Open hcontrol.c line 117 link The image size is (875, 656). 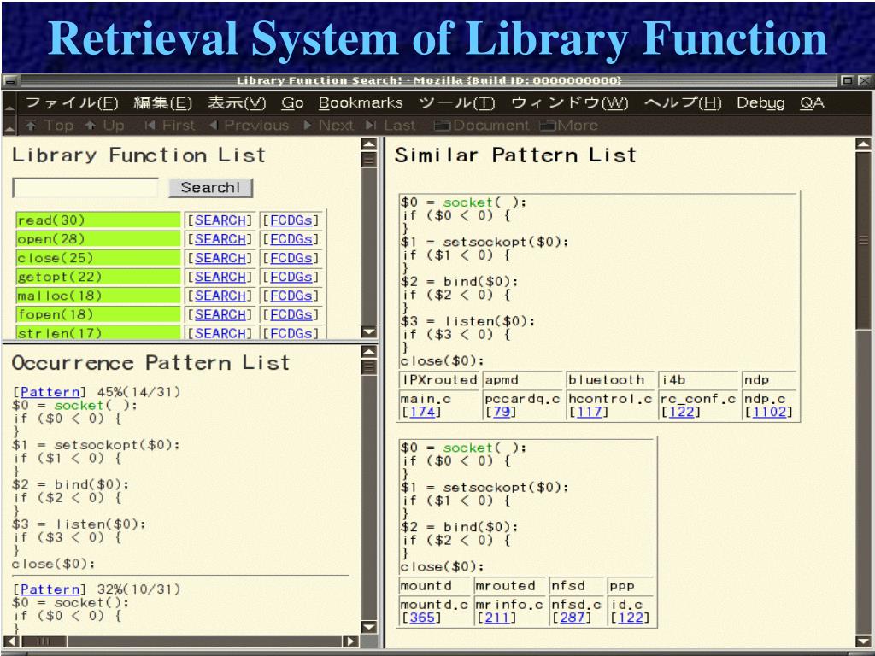pyautogui.click(x=589, y=413)
